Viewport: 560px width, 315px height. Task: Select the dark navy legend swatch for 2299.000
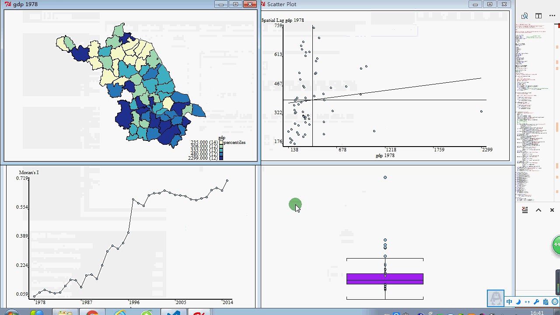pos(221,158)
